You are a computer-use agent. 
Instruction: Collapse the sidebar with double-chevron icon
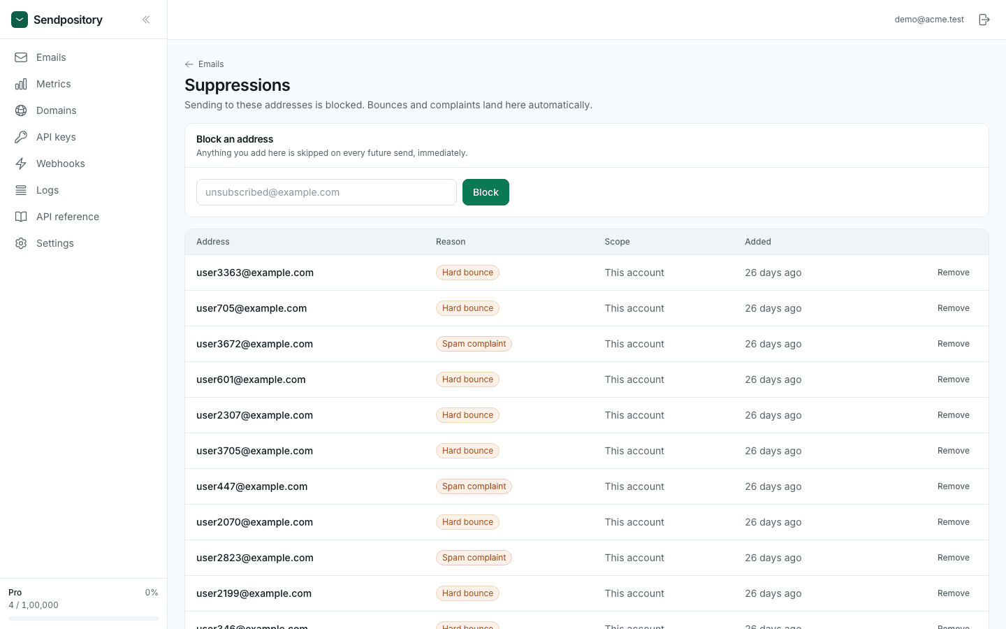pyautogui.click(x=146, y=20)
